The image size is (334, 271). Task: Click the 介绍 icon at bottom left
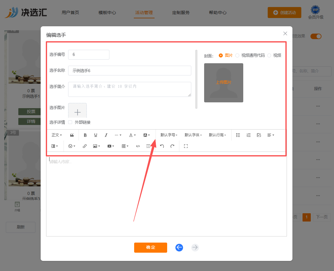coord(17,207)
